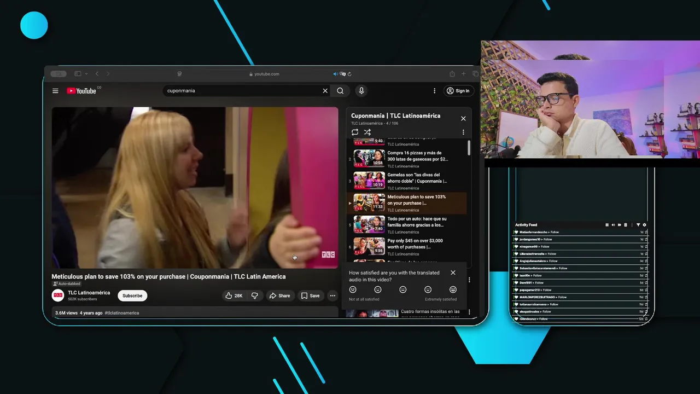
Task: Select MARLONPEREZBUITRAGO Follow event
Action: tap(580, 297)
